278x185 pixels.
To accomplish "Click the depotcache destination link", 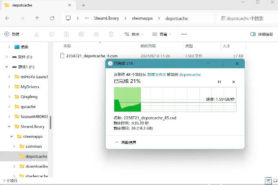I will tap(190, 75).
